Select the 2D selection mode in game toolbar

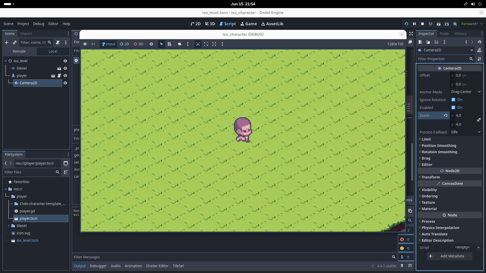coord(124,44)
